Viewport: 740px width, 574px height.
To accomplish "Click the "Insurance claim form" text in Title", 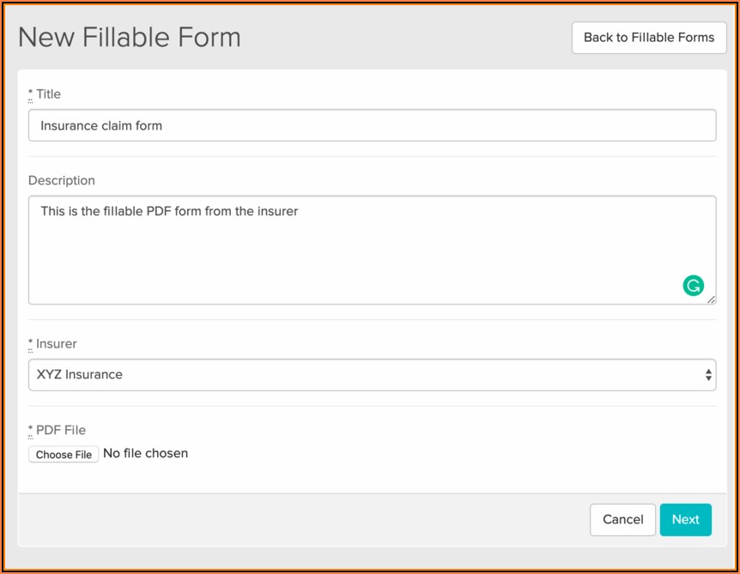I will tap(101, 125).
